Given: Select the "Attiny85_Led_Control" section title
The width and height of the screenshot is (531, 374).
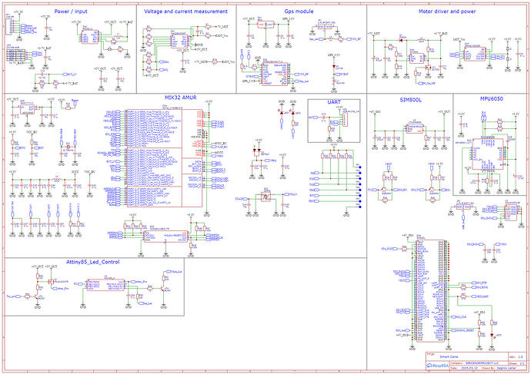Looking at the screenshot, I should point(93,262).
